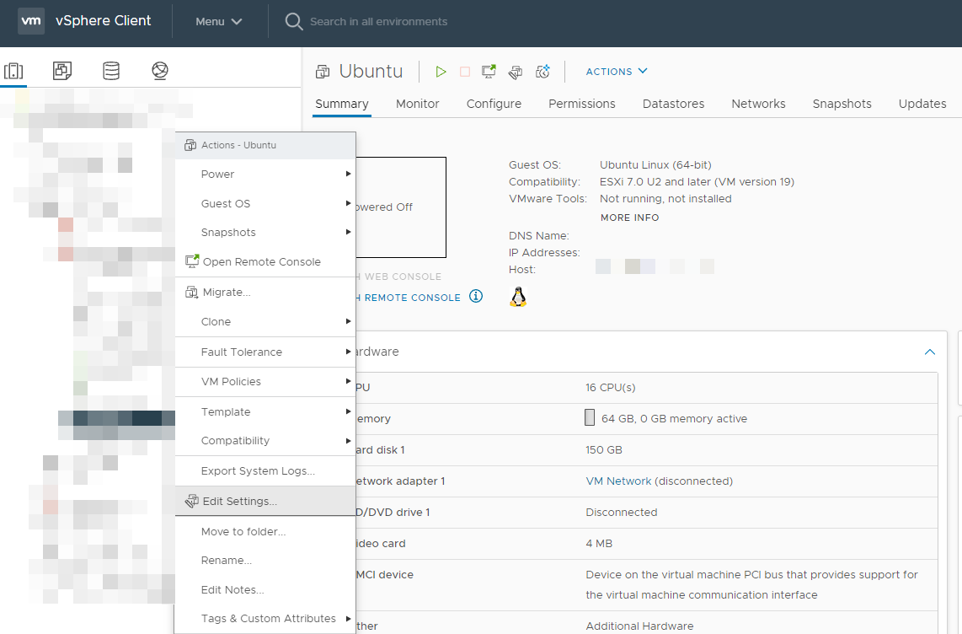
Task: Go to the Configure tab
Action: coord(494,104)
